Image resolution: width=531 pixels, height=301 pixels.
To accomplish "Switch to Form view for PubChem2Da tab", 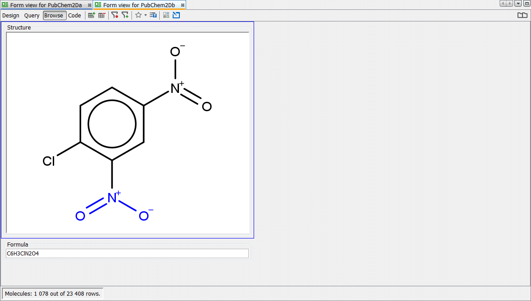I will pos(46,5).
